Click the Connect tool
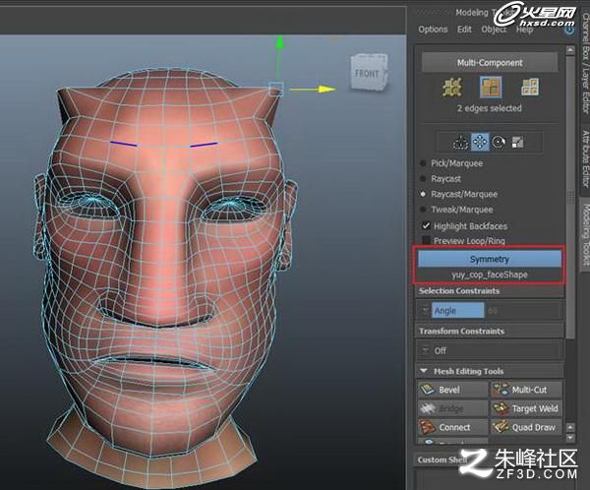This screenshot has width=590, height=490. coord(452,427)
